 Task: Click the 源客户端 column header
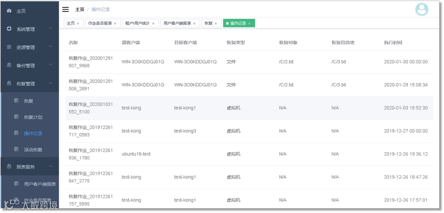tap(131, 43)
